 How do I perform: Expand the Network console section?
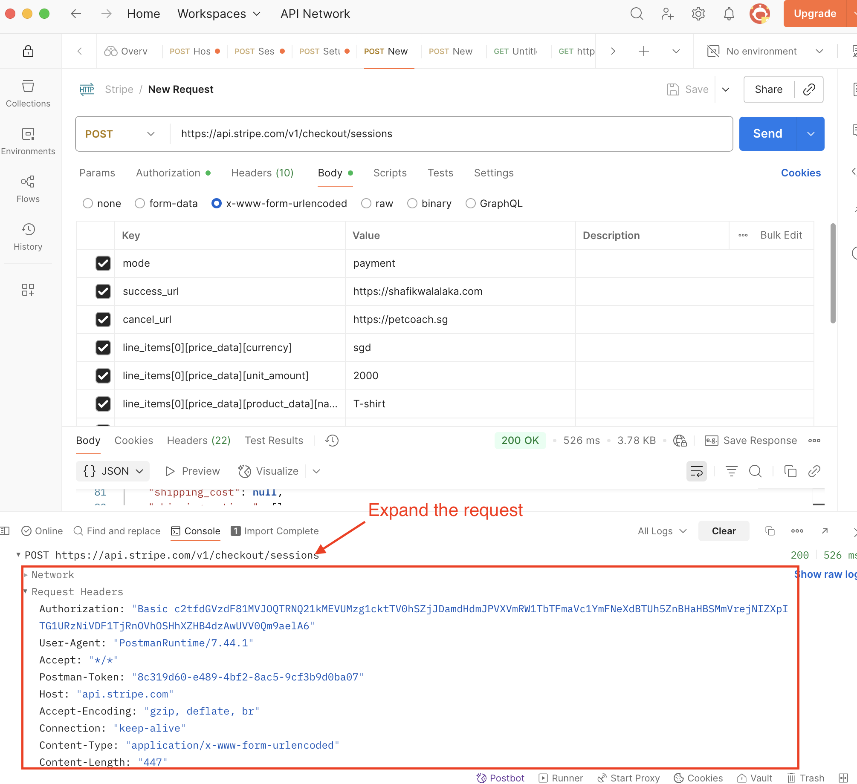(x=26, y=575)
